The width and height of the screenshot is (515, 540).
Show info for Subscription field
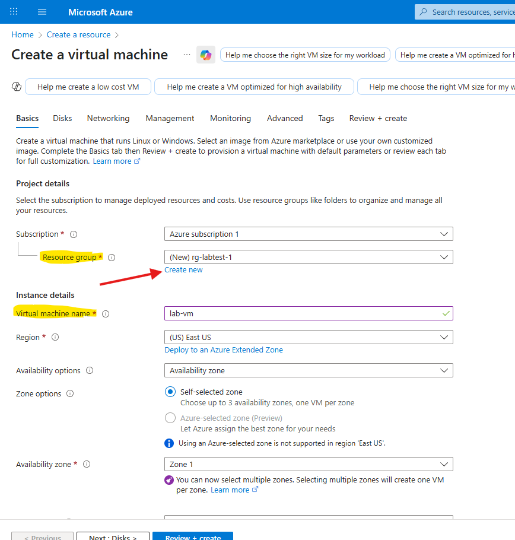coord(74,234)
